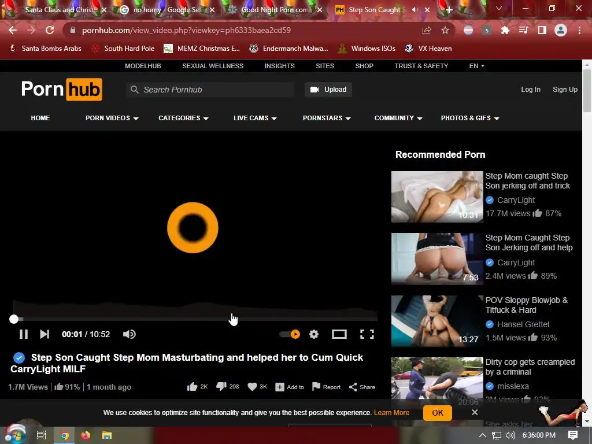Click the search input field
The image size is (592, 444).
coord(210,90)
